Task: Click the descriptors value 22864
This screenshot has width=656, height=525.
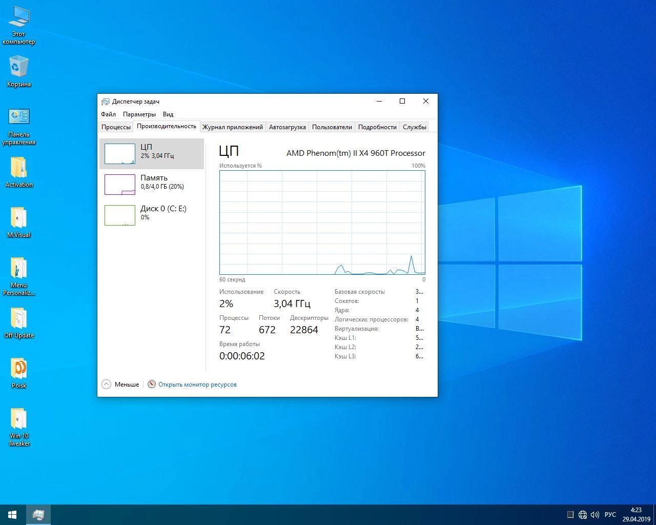Action: [304, 330]
